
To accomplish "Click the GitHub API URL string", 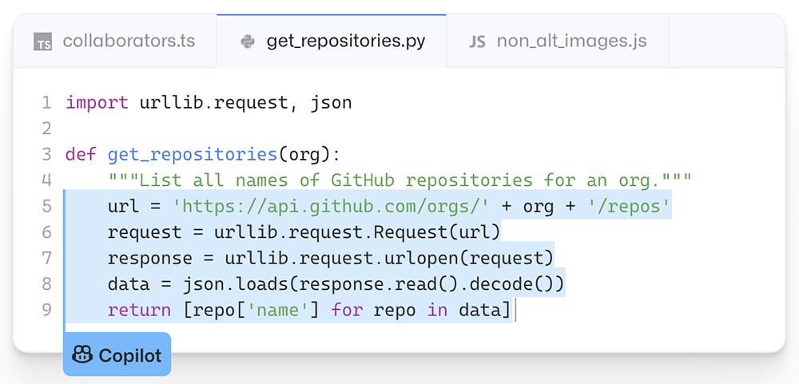I will click(x=331, y=207).
